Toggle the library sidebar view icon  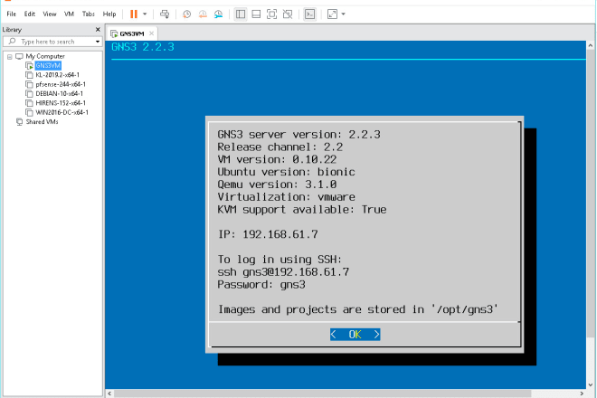click(x=241, y=14)
